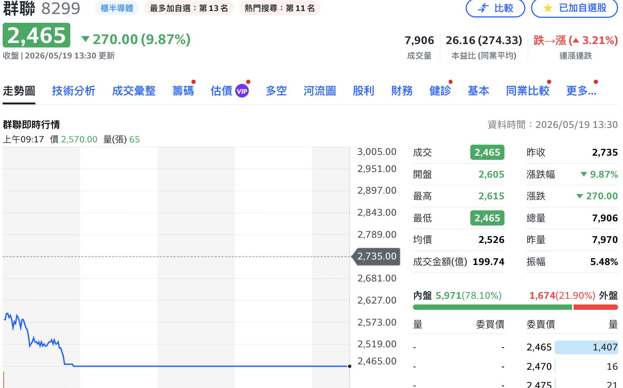Select the 走勢圖 tab

tap(19, 91)
